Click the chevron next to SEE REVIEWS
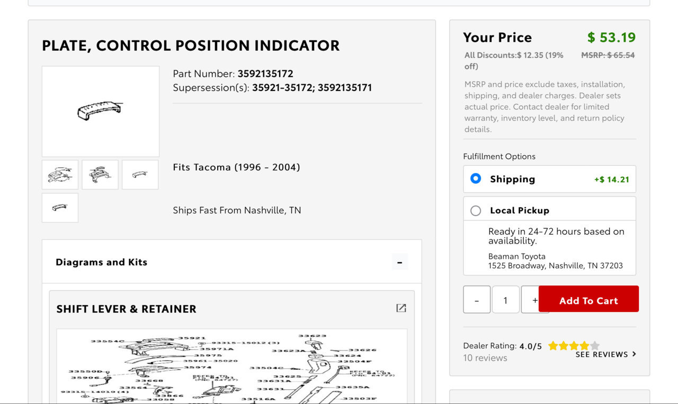The height and width of the screenshot is (404, 678). (x=634, y=354)
